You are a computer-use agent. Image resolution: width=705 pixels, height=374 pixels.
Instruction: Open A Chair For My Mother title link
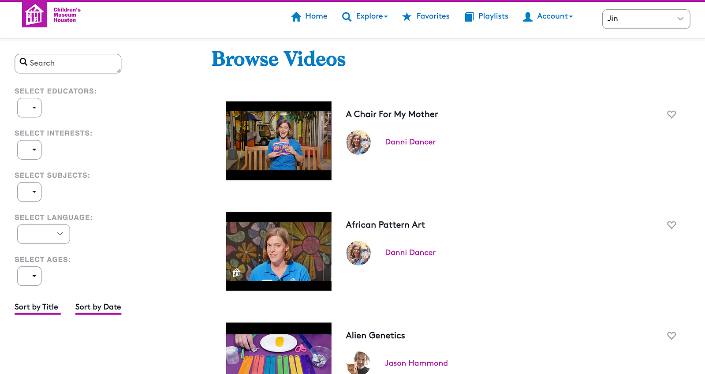click(392, 114)
